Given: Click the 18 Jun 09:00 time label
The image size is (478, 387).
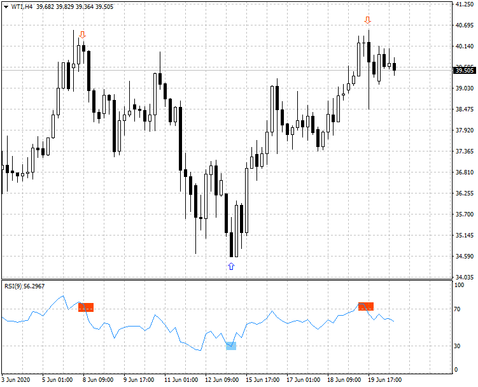Looking at the screenshot, I should (344, 380).
